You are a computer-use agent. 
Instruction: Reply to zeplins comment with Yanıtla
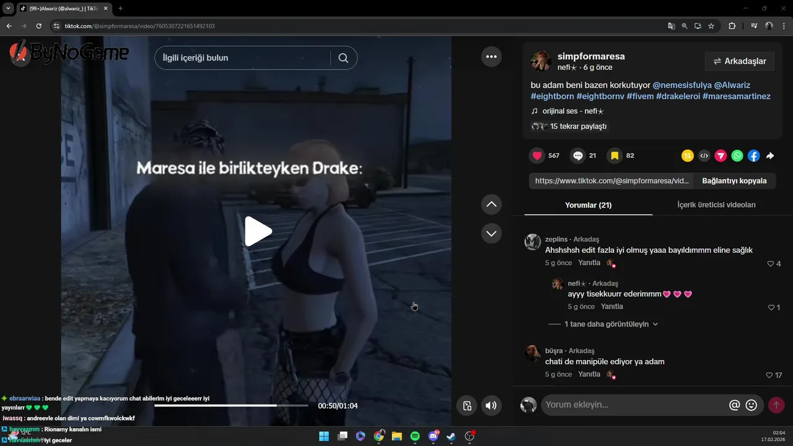click(589, 263)
